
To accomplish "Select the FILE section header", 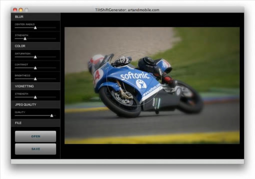I will (35, 123).
